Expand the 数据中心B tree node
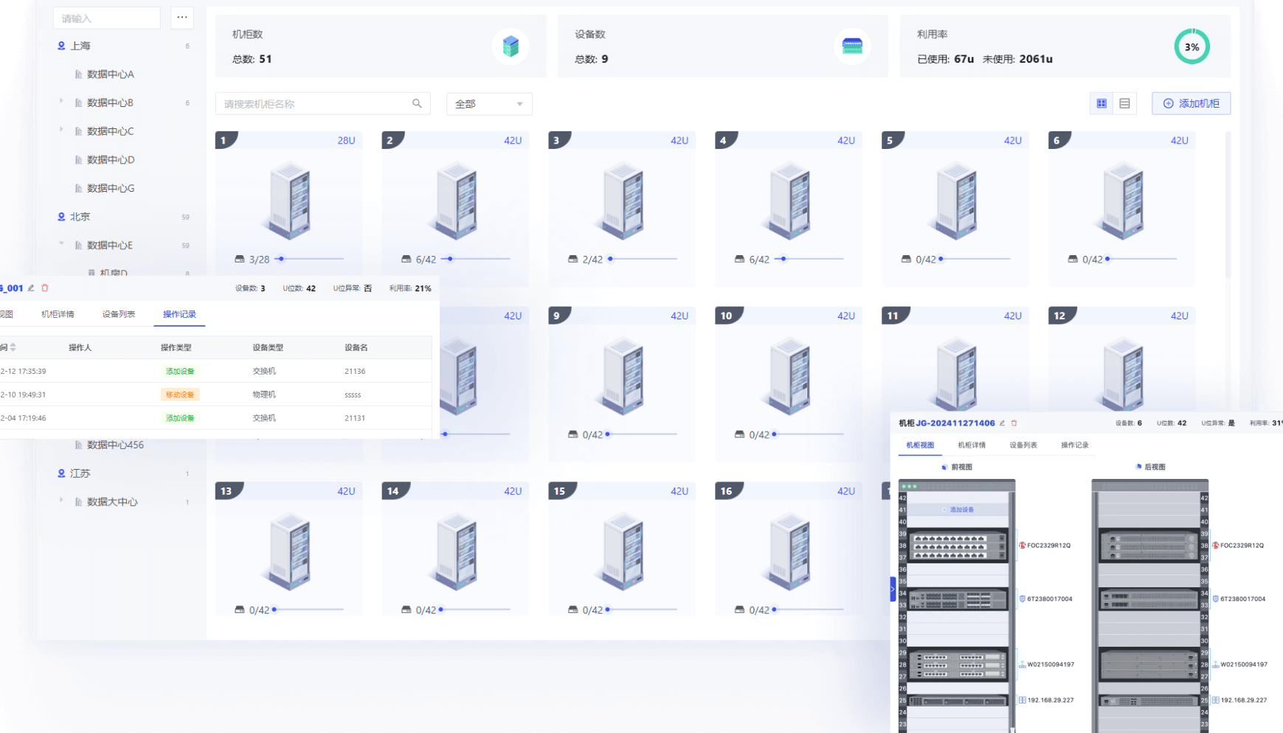The height and width of the screenshot is (733, 1283). point(61,102)
